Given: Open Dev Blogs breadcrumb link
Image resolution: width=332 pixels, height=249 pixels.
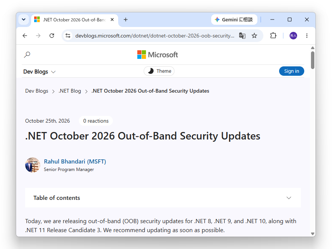Looking at the screenshot, I should pyautogui.click(x=37, y=91).
